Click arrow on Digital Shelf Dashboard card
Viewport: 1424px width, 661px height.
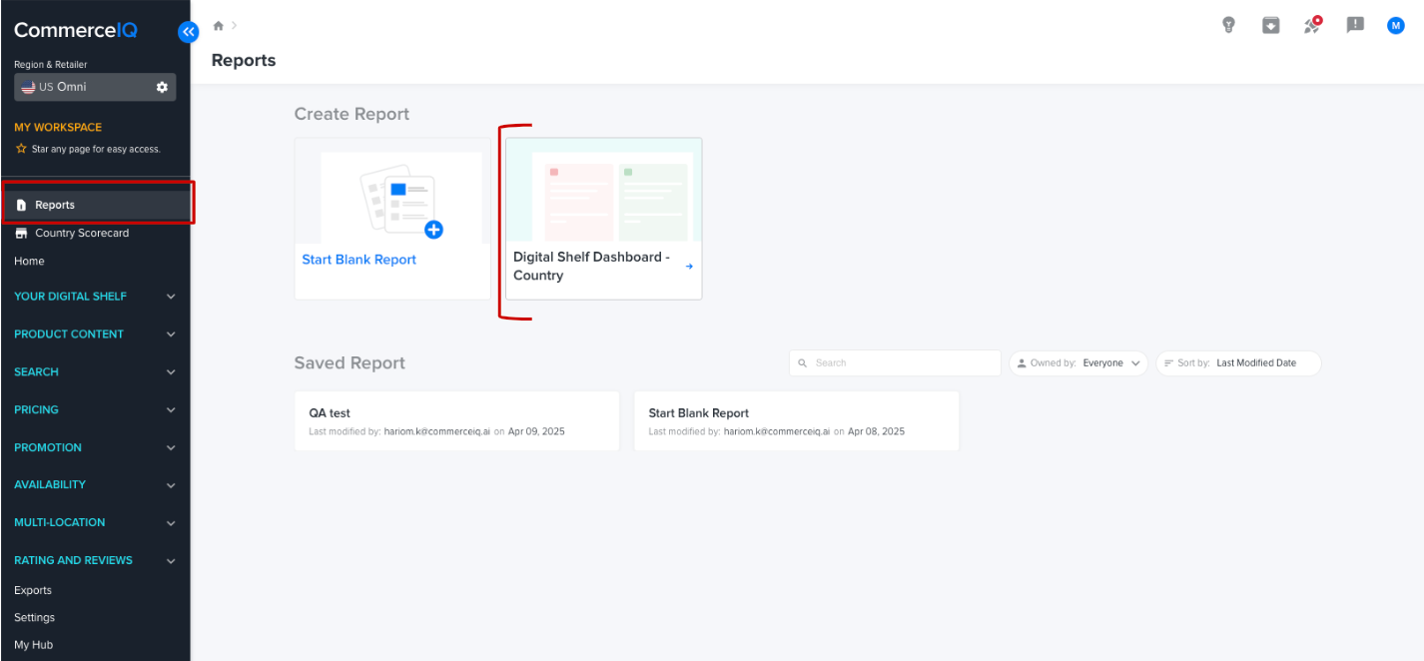[689, 267]
